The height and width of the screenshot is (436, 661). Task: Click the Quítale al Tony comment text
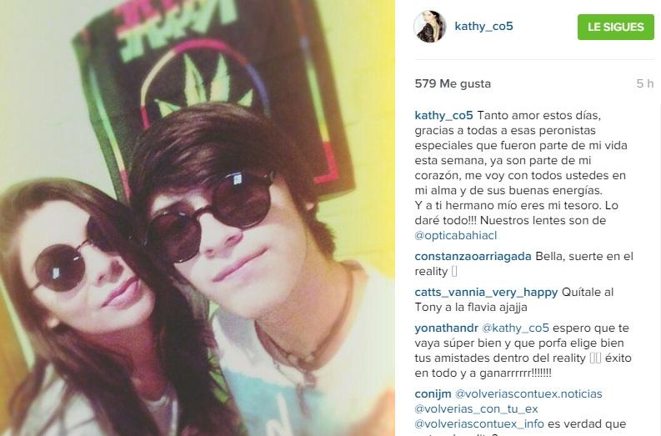[x=513, y=300]
